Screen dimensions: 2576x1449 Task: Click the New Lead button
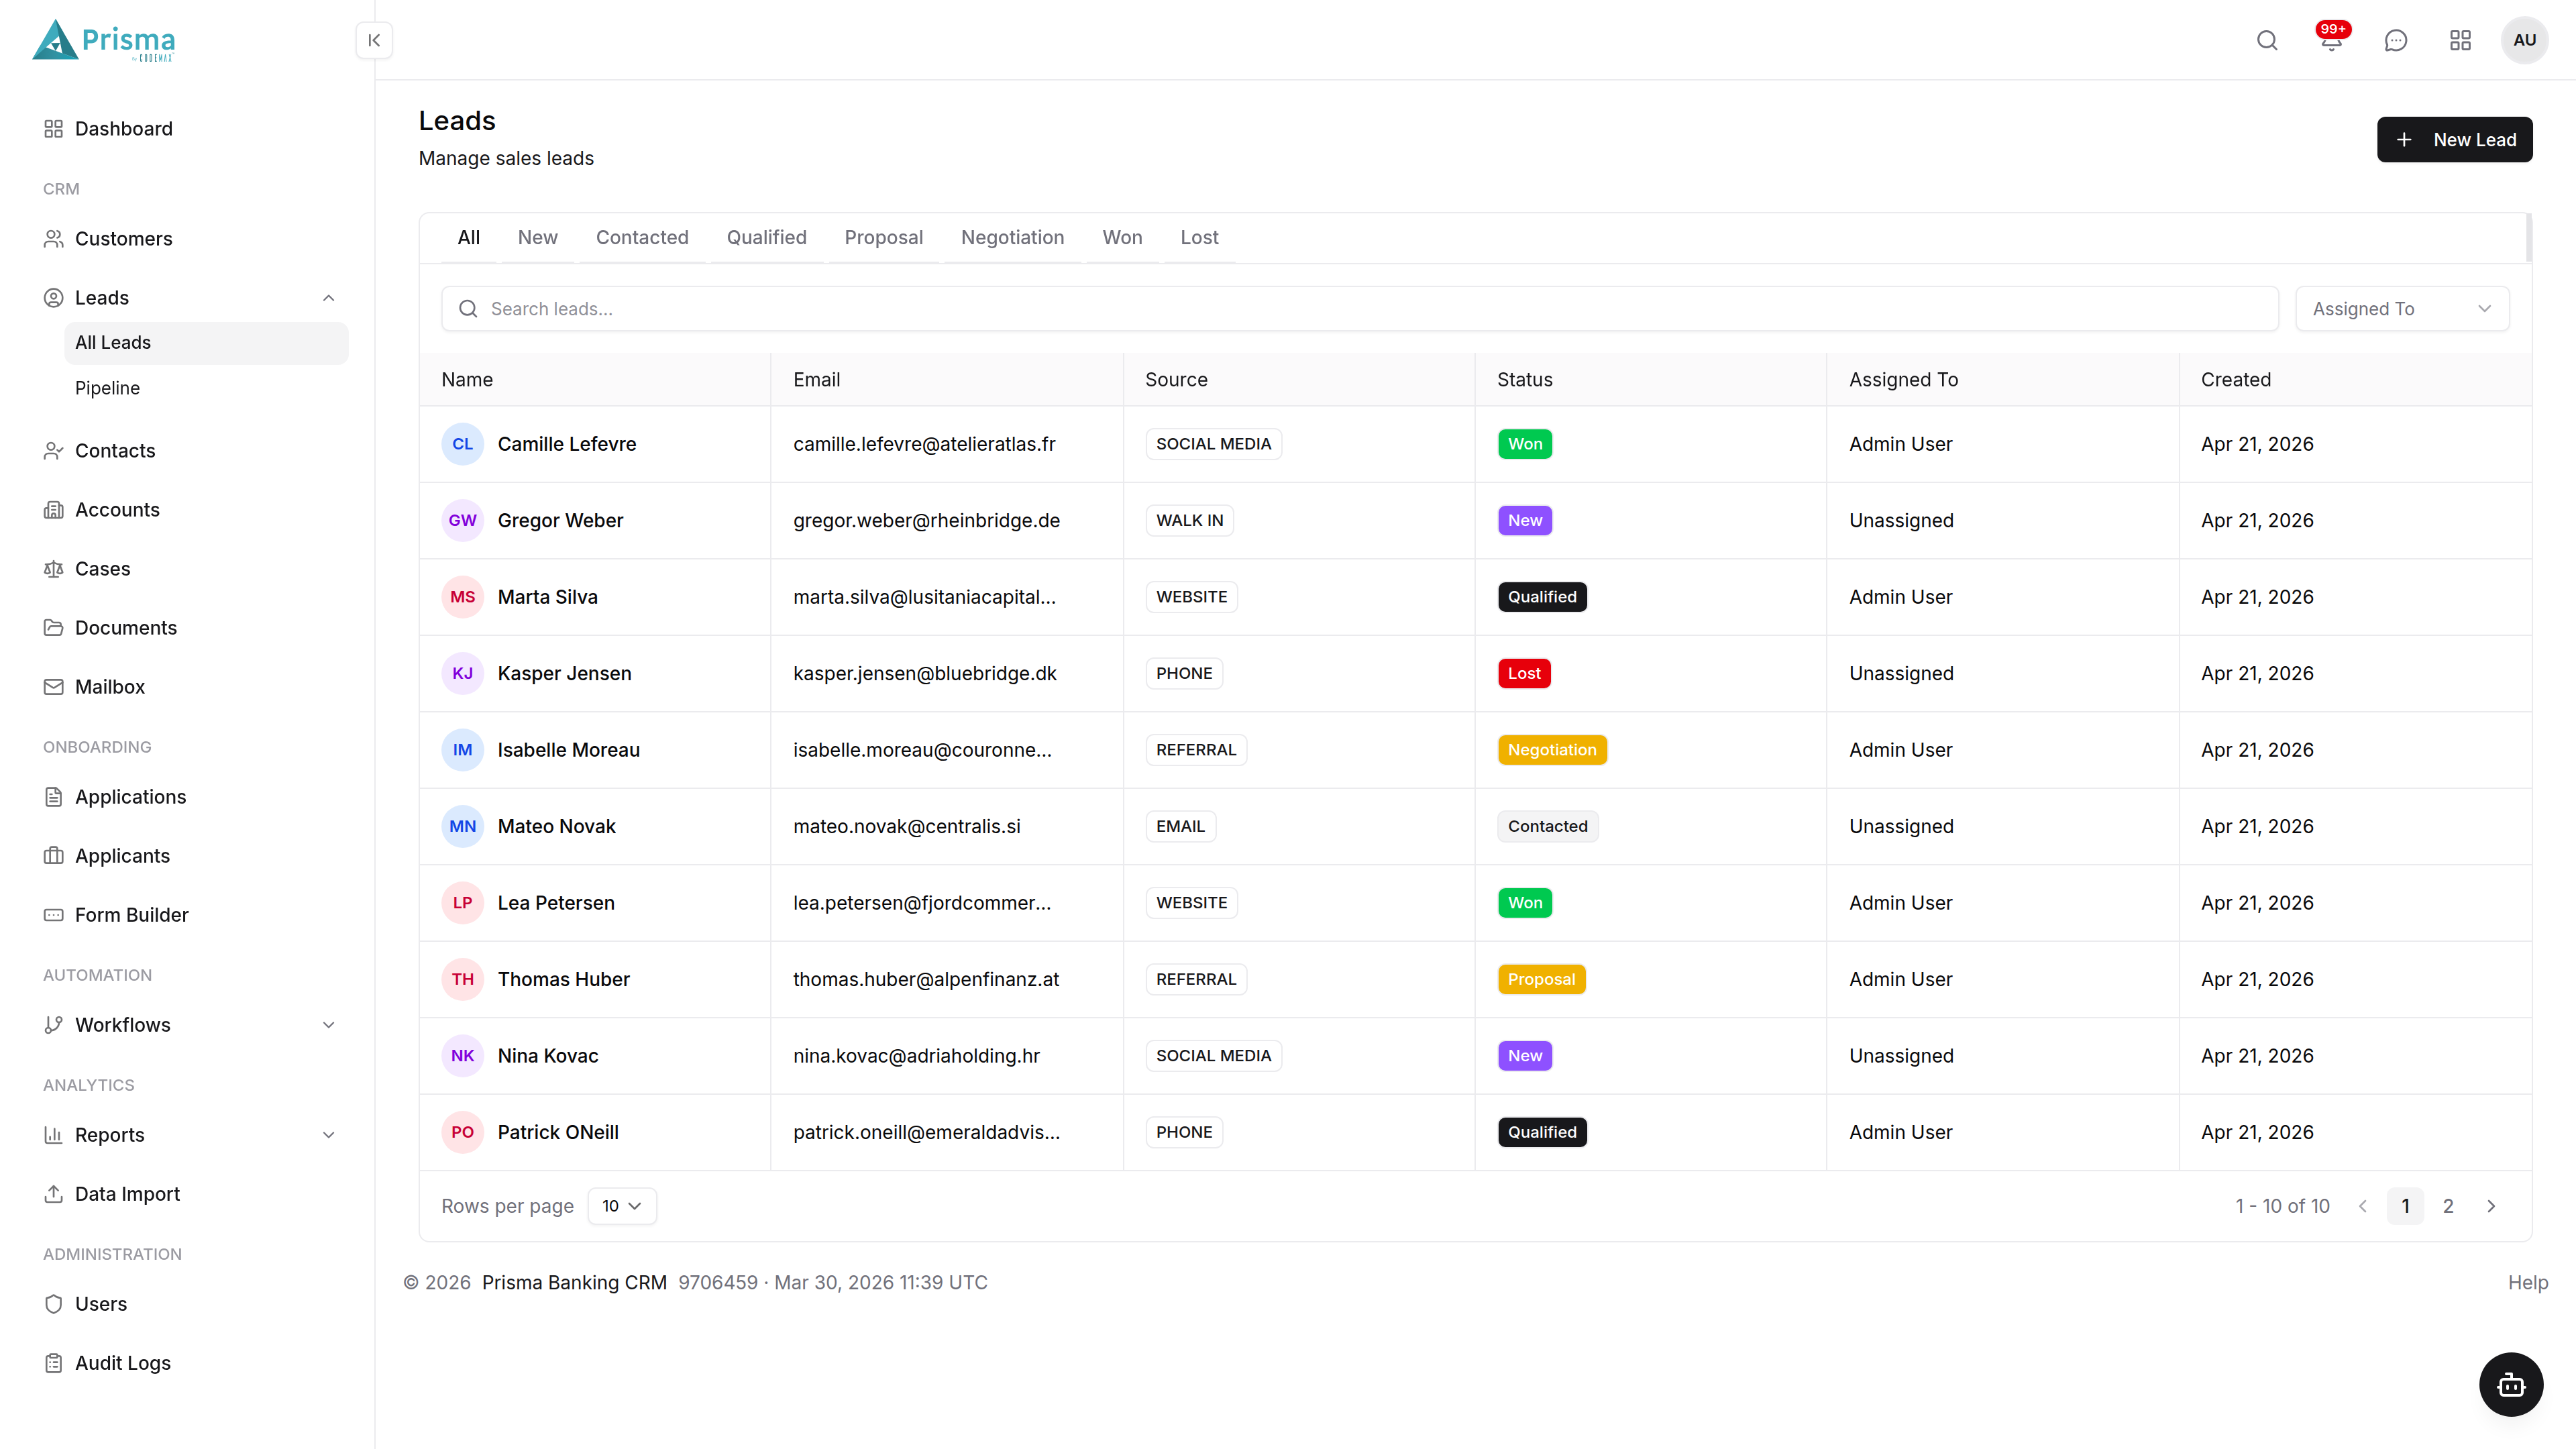point(2454,140)
